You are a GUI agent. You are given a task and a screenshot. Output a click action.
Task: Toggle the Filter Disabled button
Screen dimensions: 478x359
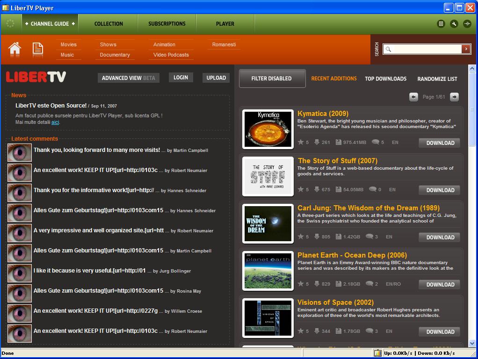(272, 79)
